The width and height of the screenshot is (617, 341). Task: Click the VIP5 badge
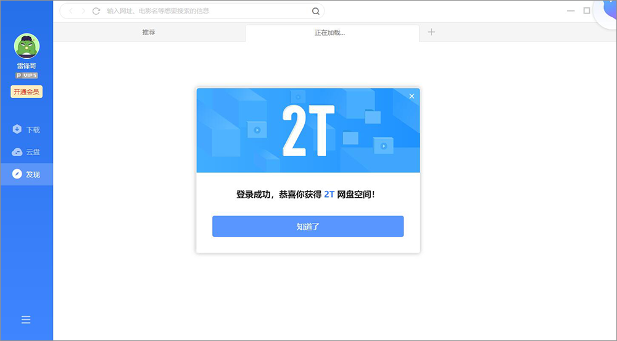click(27, 75)
